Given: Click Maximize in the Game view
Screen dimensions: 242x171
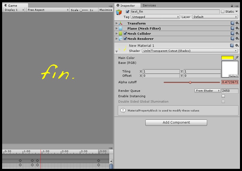Looking at the screenshot, I should pos(106,10).
